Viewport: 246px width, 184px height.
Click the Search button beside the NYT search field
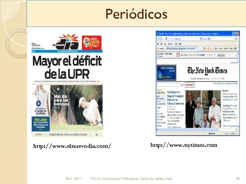[x=182, y=85]
